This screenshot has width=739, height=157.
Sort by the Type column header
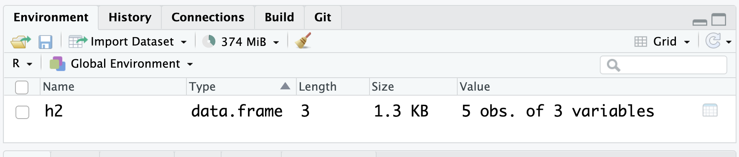[241, 86]
